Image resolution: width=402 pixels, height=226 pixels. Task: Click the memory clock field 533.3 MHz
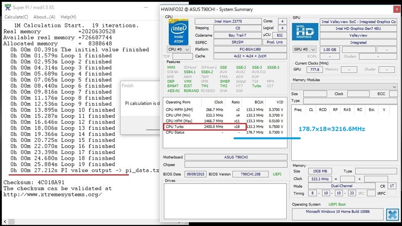320,179
